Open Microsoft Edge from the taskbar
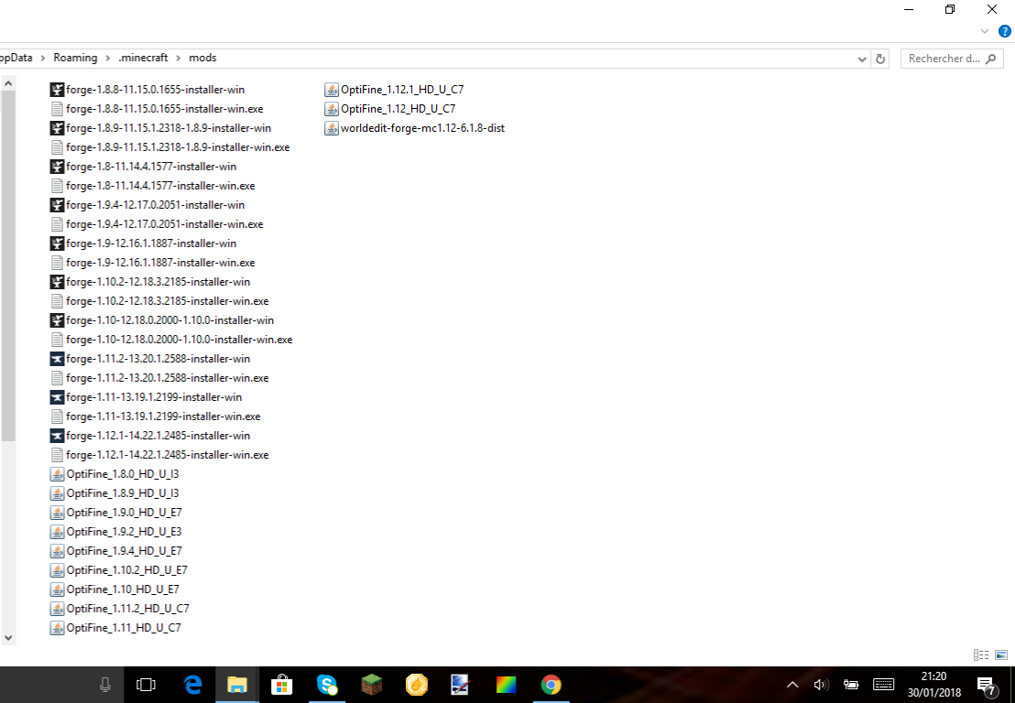 click(x=192, y=685)
